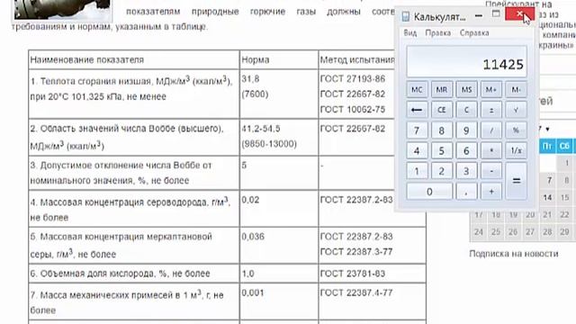The image size is (576, 324).
Task: Open the Справка menu in Calculator
Action: click(x=474, y=32)
